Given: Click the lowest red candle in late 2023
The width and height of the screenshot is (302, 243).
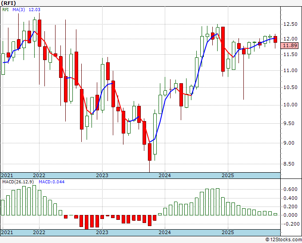Looking at the screenshot, I should click(150, 152).
